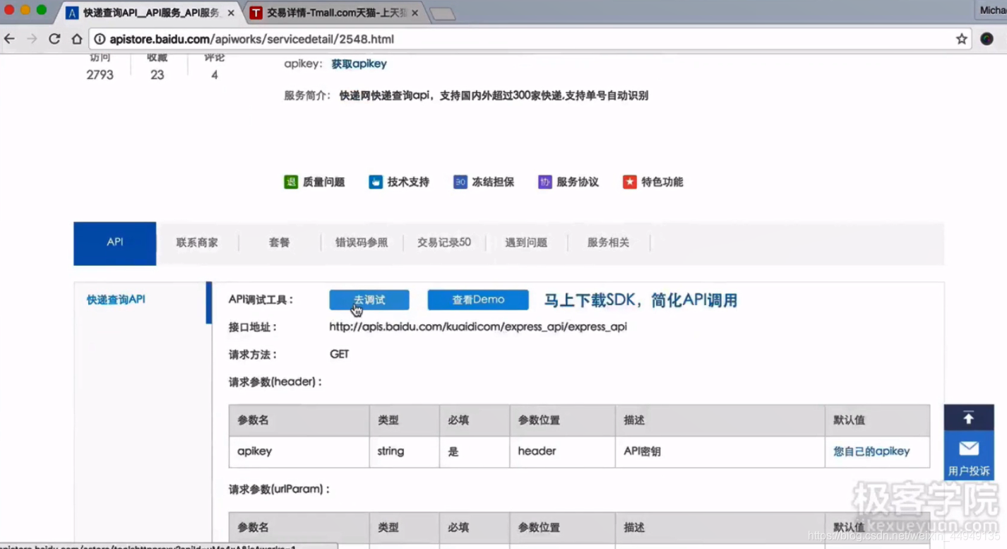
Task: Click the 质量问题 green icon
Action: [x=291, y=182]
